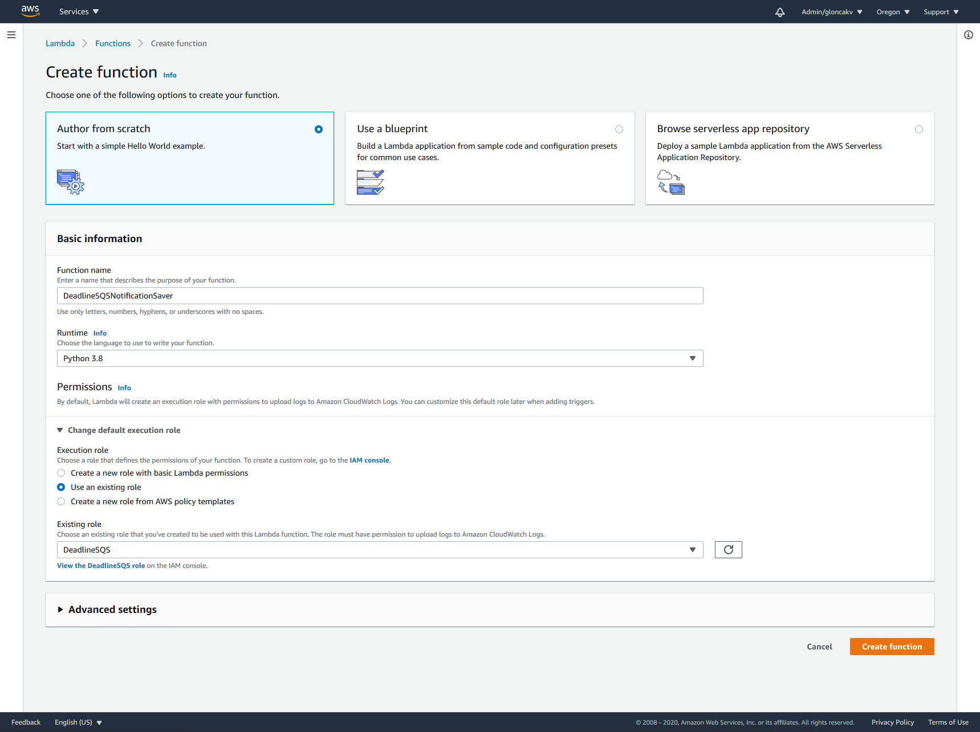Open the Privacy Policy link
The height and width of the screenshot is (732, 980).
pyautogui.click(x=893, y=722)
